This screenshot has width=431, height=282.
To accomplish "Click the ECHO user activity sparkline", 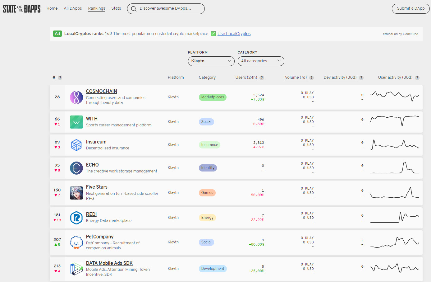I will (395, 168).
